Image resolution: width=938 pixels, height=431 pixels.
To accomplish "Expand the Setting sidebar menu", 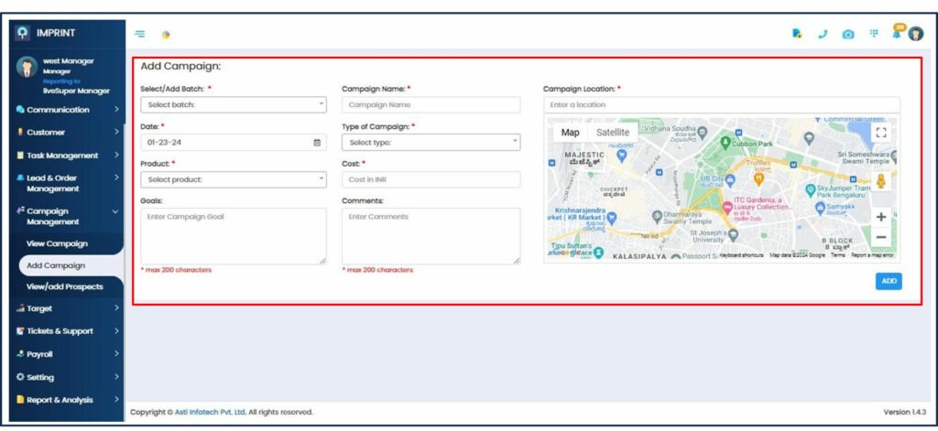I will click(68, 377).
